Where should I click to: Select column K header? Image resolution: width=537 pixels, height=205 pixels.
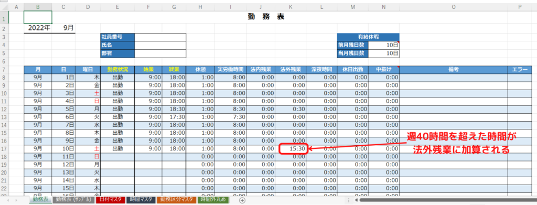291,7
